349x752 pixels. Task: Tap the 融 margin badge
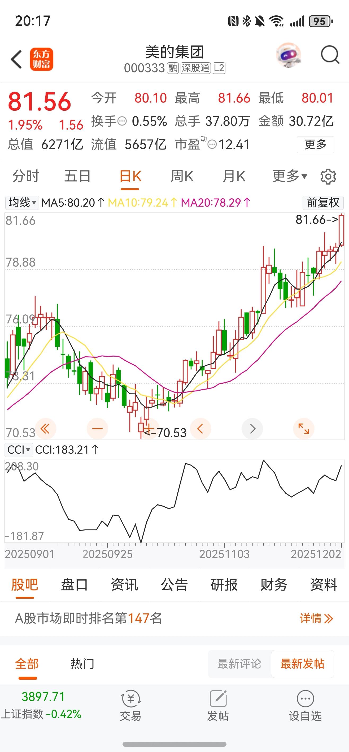173,68
